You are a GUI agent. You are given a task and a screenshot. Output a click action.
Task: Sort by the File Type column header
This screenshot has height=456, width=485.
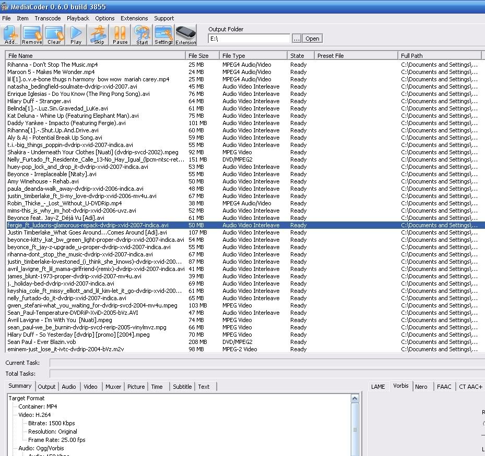pyautogui.click(x=253, y=56)
